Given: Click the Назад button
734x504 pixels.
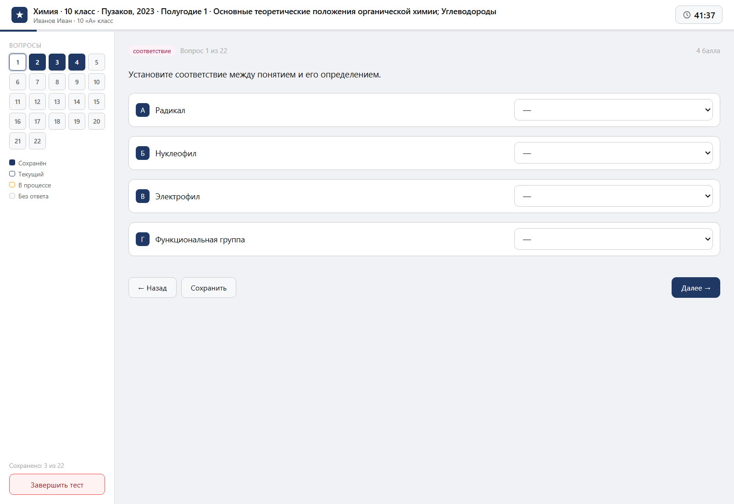Looking at the screenshot, I should tap(152, 288).
